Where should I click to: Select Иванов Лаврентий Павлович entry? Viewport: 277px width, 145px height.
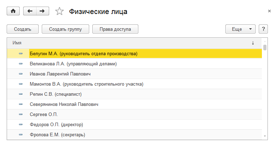point(60,74)
